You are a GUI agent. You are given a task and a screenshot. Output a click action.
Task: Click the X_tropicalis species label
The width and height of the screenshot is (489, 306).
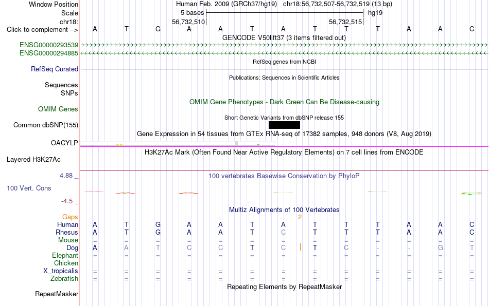tap(61, 271)
